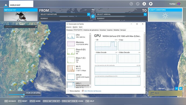Open the achievements icon in top bar
This screenshot has width=186, height=105.
click(x=131, y=4)
